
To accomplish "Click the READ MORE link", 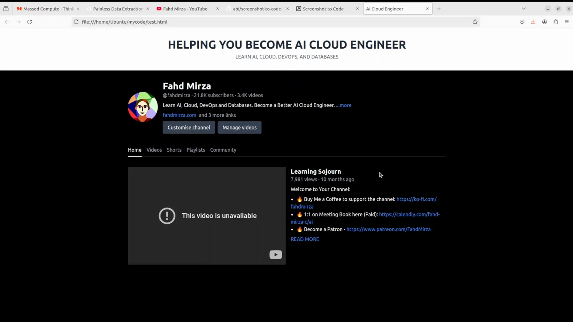I will (x=305, y=239).
